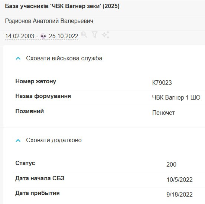The width and height of the screenshot is (205, 204).
Task: Click the skull icon before the death date
Action: (x=43, y=36)
